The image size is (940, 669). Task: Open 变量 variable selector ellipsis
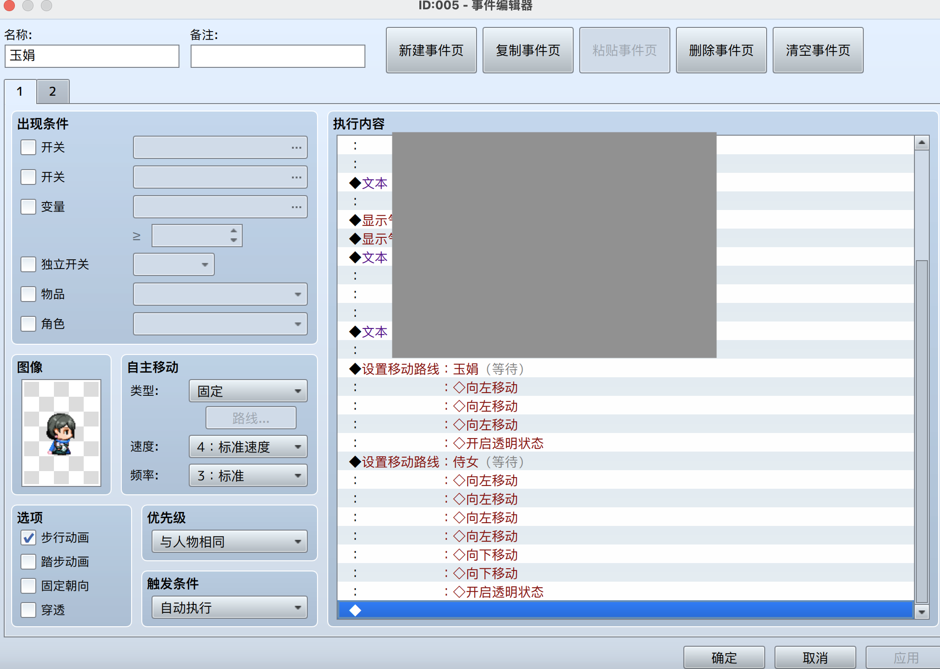pos(296,207)
